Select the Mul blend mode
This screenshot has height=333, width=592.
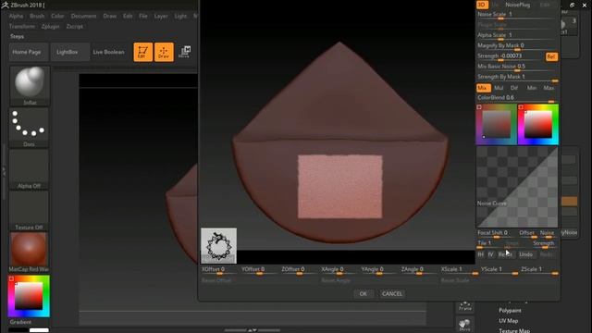(x=499, y=88)
